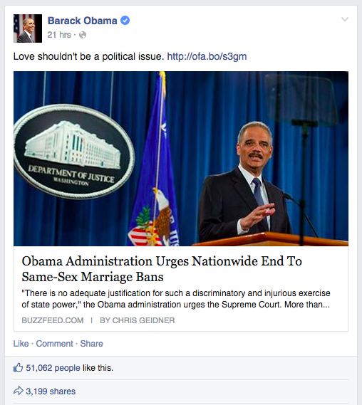Click the BUZZFEED.COM source label
This screenshot has width=362, height=405.
(x=53, y=320)
